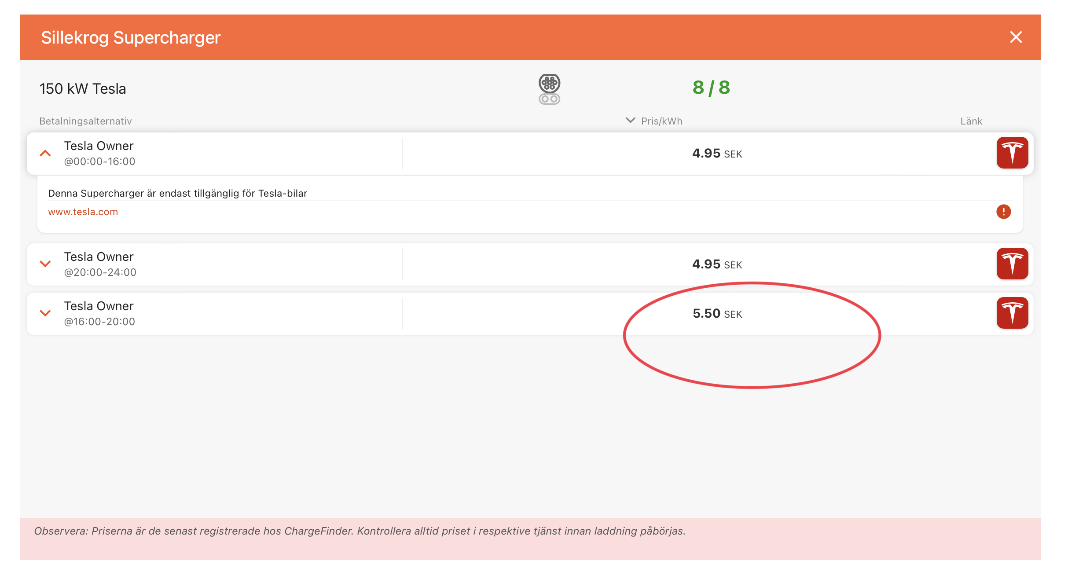Viewport: 1068px width, 583px height.
Task: Select the 4.95 SEK price for 20:00-24:00
Action: pyautogui.click(x=717, y=264)
